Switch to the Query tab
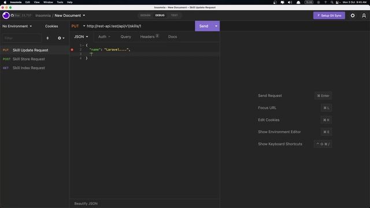The height and width of the screenshot is (208, 370). [x=125, y=37]
